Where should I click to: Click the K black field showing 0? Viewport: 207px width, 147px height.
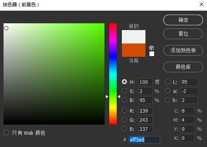click(x=187, y=138)
